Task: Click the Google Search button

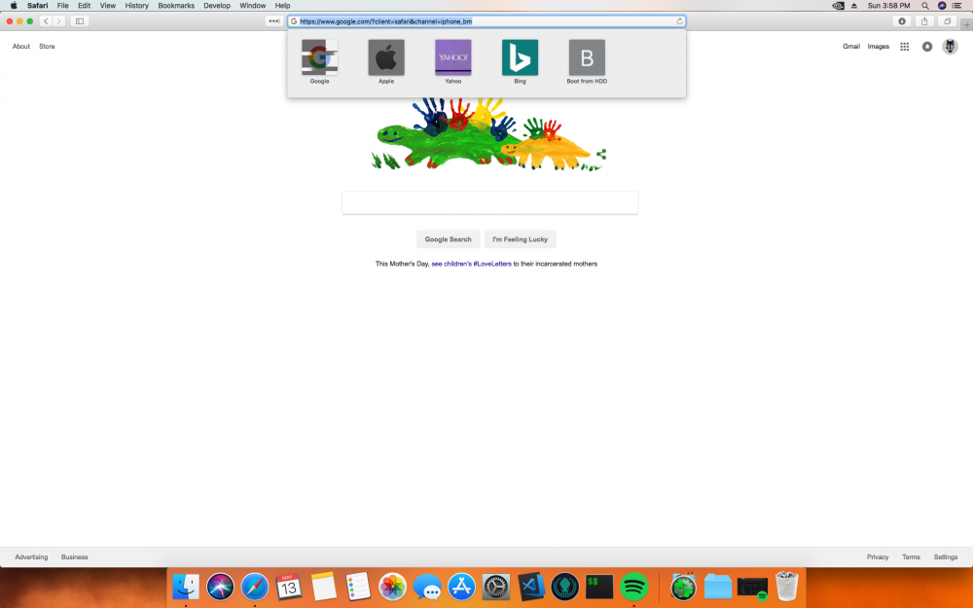Action: 448,239
